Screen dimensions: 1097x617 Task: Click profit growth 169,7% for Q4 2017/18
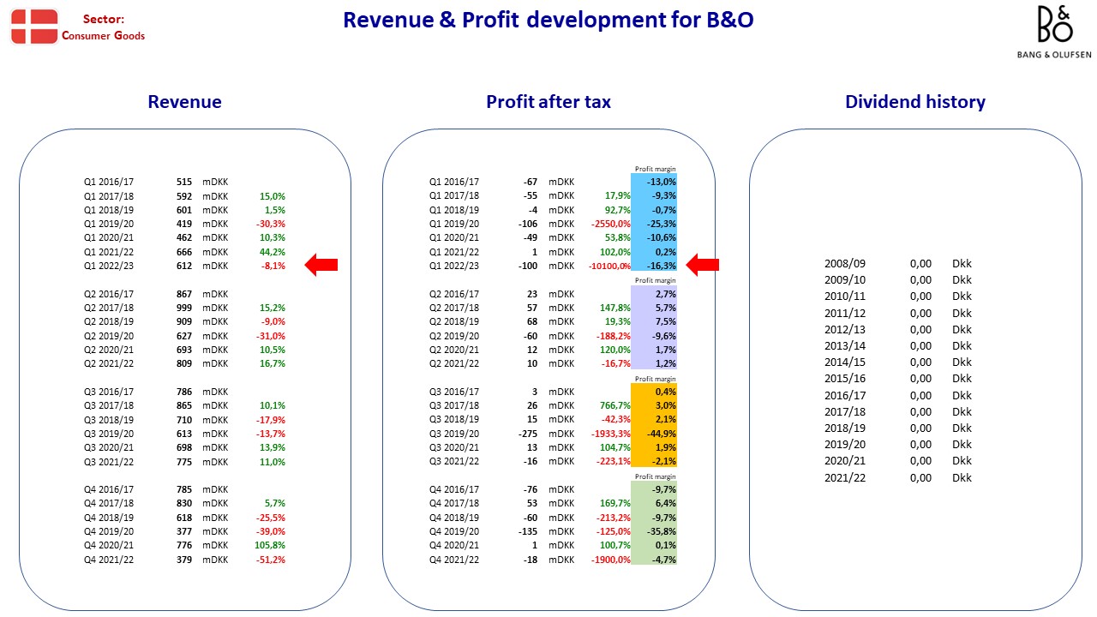(617, 503)
